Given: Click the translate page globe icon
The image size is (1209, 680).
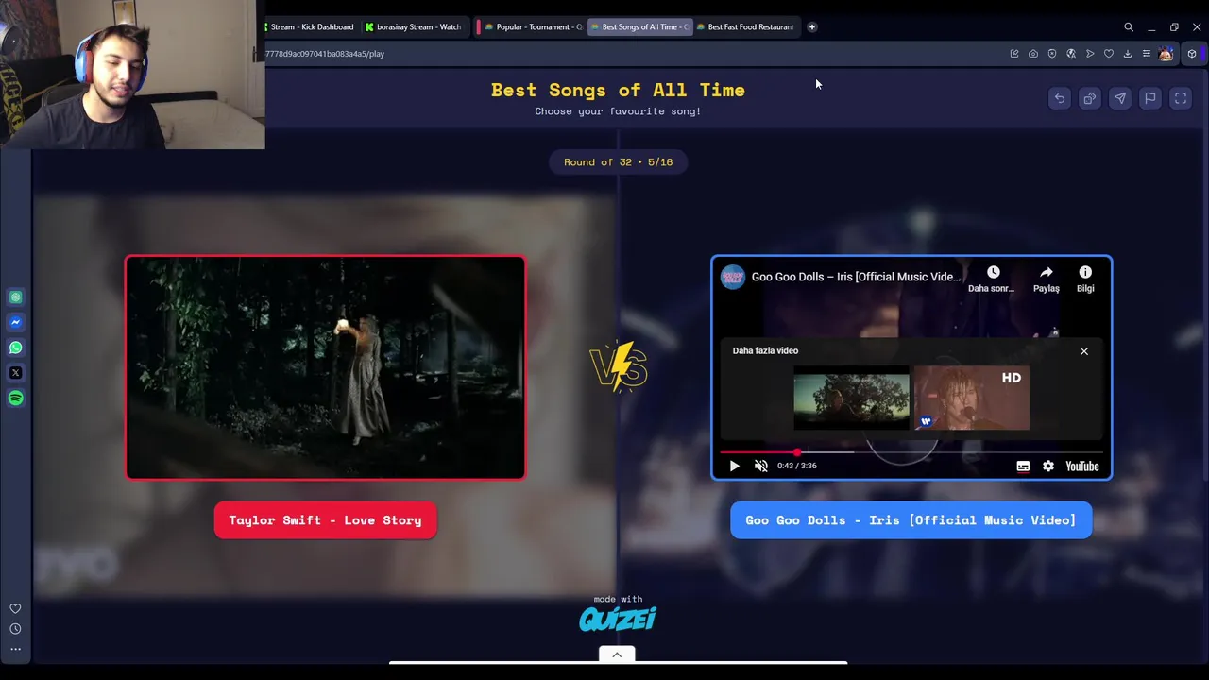Looking at the screenshot, I should (1071, 54).
